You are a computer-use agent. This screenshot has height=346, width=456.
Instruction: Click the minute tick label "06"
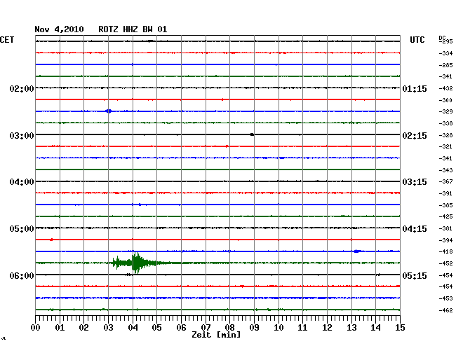181,327
